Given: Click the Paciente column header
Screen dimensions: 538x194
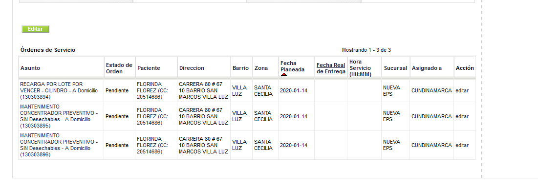Looking at the screenshot, I should click(x=149, y=68).
